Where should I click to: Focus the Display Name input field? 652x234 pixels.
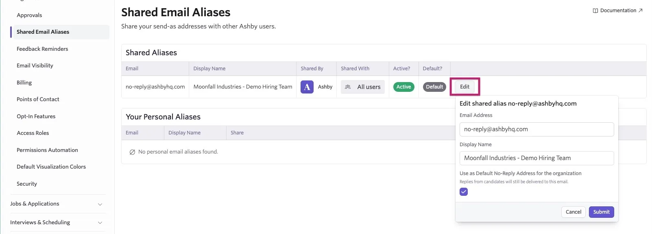click(x=536, y=158)
